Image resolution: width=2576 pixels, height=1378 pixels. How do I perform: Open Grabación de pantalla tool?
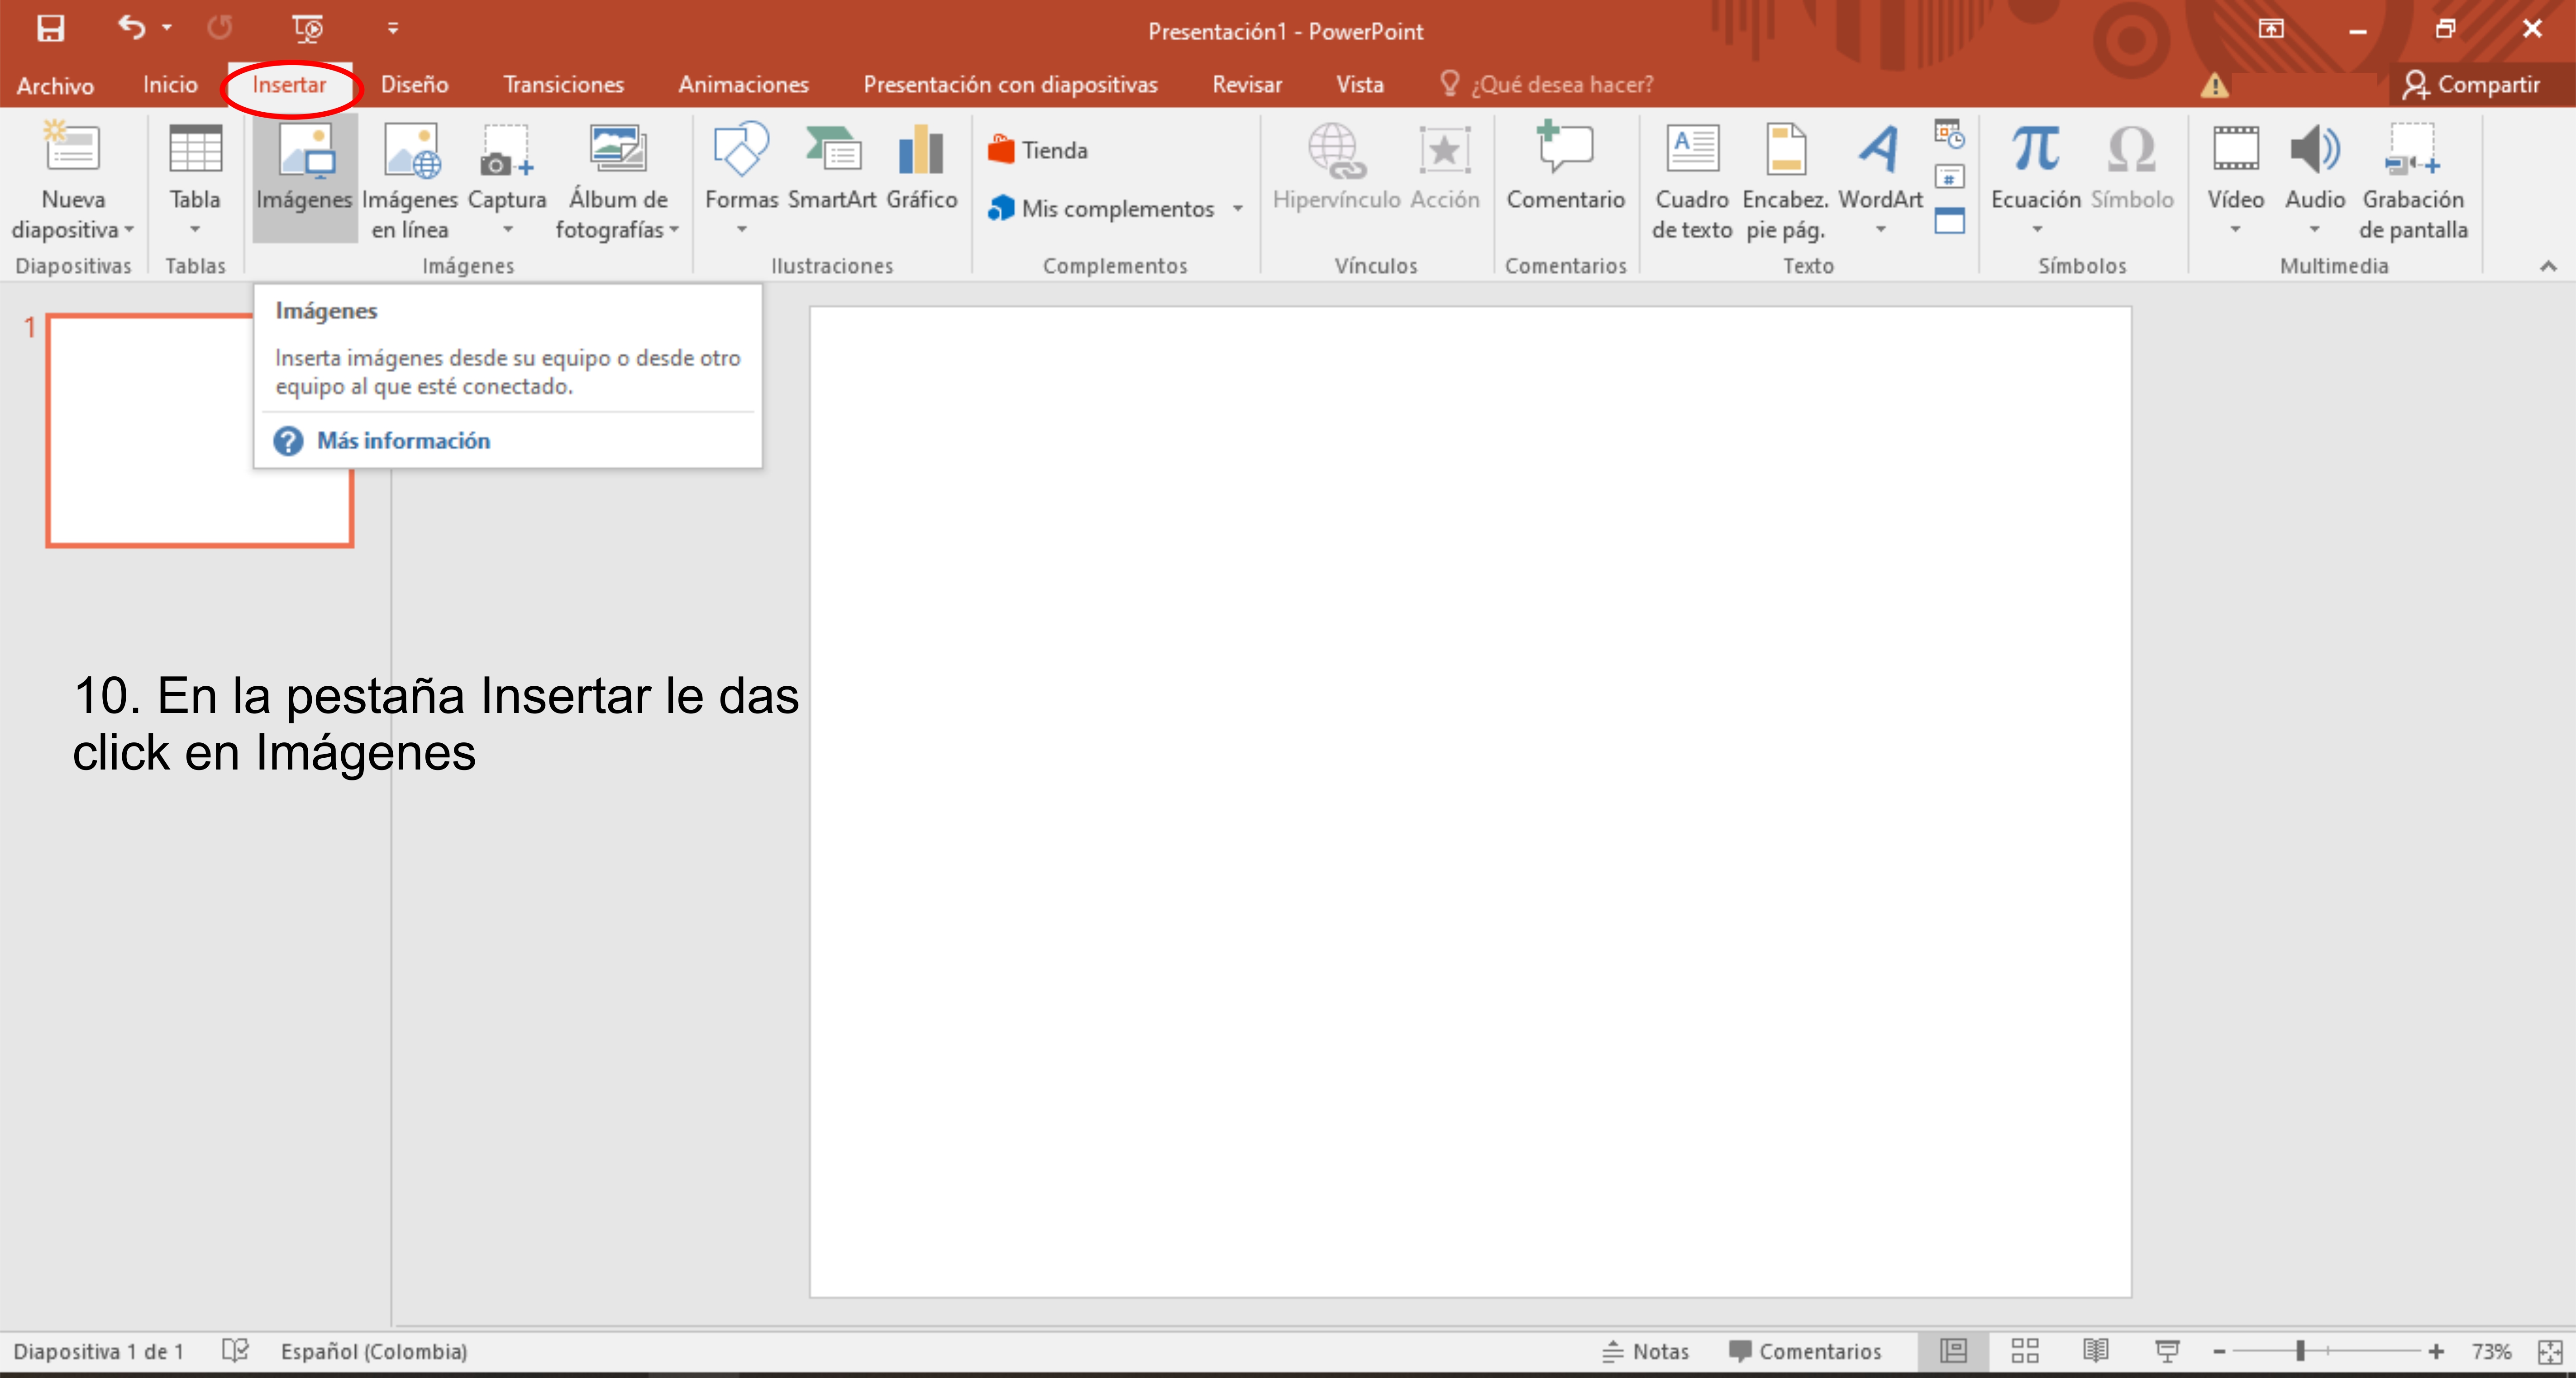pyautogui.click(x=2412, y=180)
